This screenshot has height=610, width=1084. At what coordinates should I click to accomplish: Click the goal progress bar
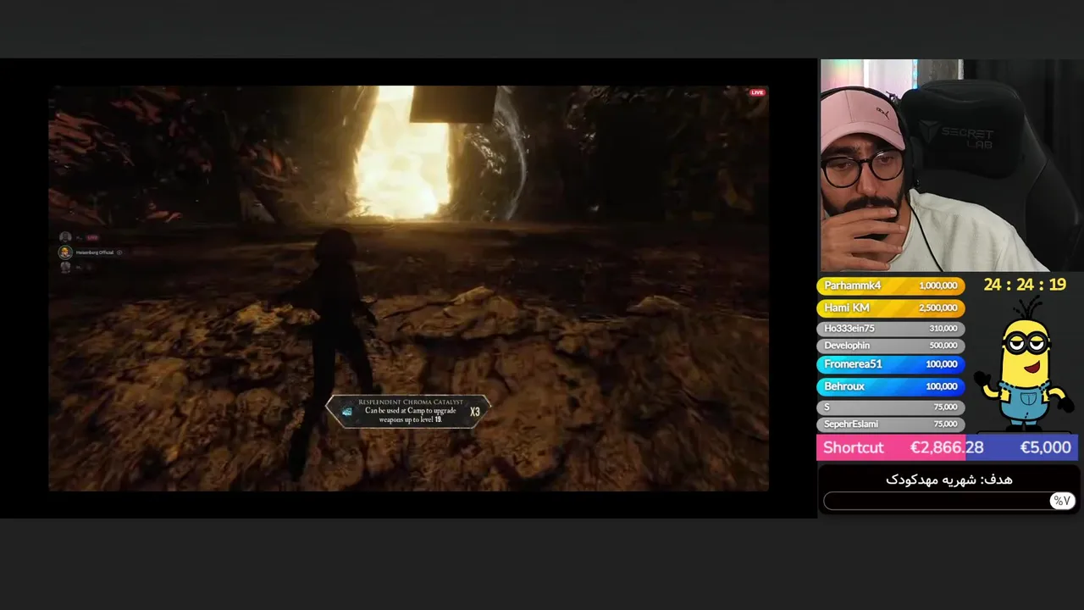click(x=948, y=501)
